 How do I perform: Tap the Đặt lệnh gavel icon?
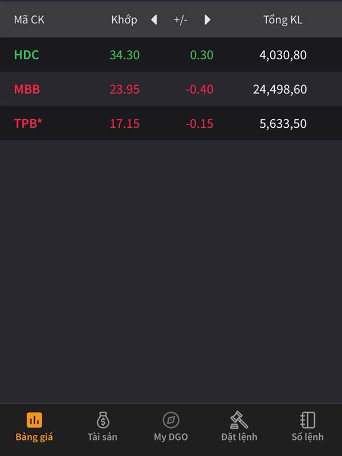click(x=239, y=421)
